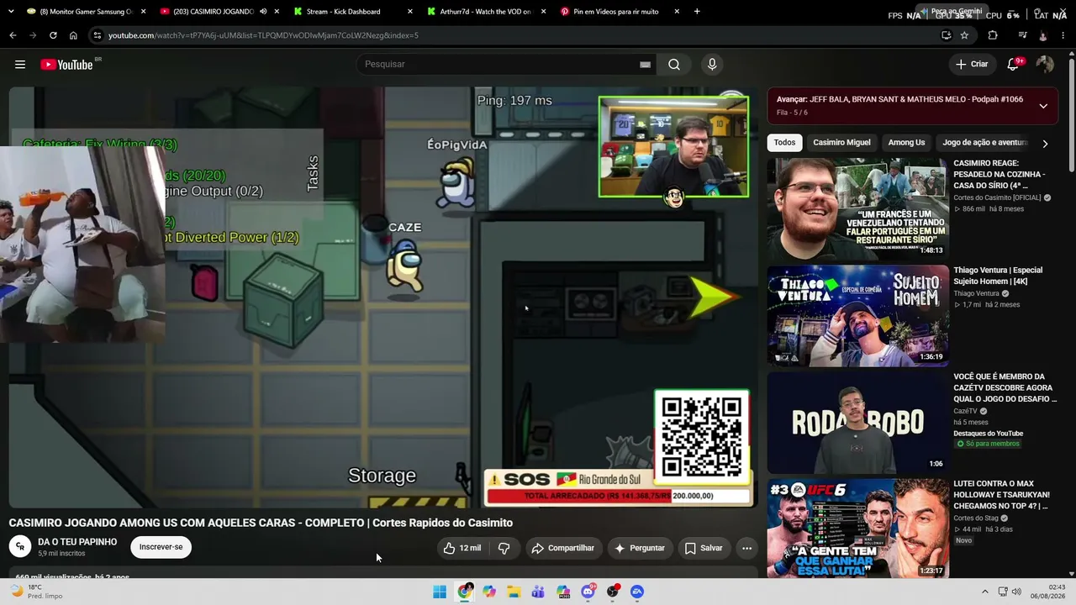This screenshot has width=1076, height=605.
Task: Reload the current page
Action: (x=53, y=35)
